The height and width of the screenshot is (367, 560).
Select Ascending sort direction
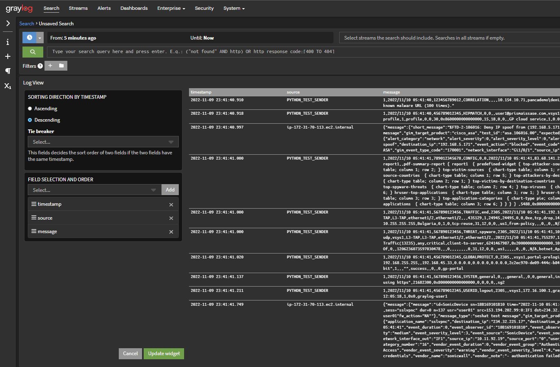click(30, 109)
